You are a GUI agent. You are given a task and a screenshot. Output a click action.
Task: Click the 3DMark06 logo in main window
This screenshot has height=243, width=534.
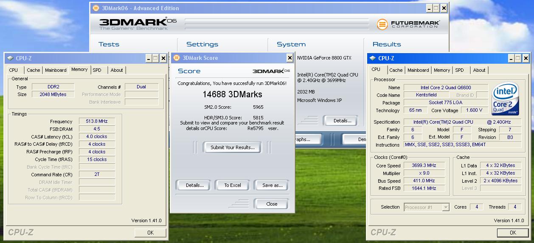(x=138, y=24)
